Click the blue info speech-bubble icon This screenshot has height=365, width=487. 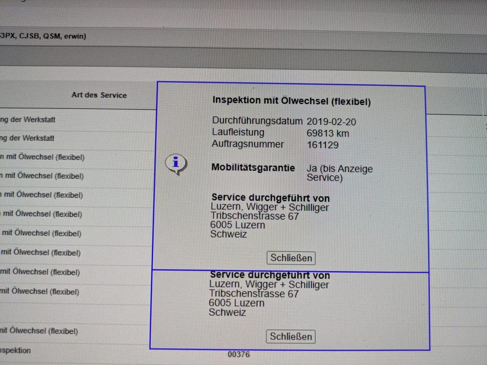(x=176, y=164)
